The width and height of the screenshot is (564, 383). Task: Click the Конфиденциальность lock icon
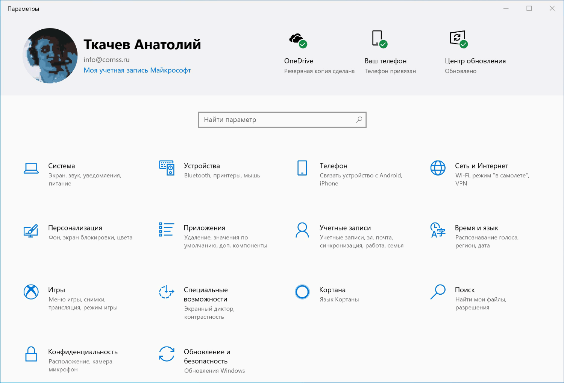tap(31, 354)
